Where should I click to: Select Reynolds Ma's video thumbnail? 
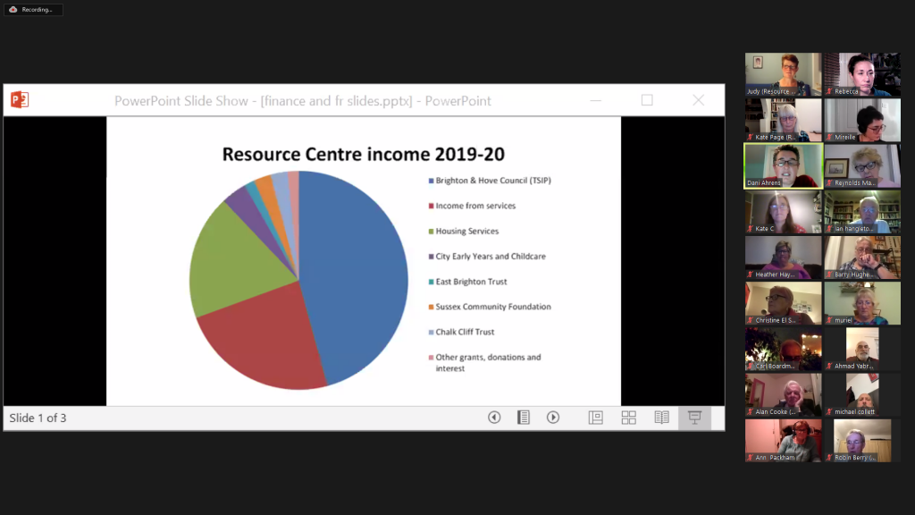coord(862,165)
